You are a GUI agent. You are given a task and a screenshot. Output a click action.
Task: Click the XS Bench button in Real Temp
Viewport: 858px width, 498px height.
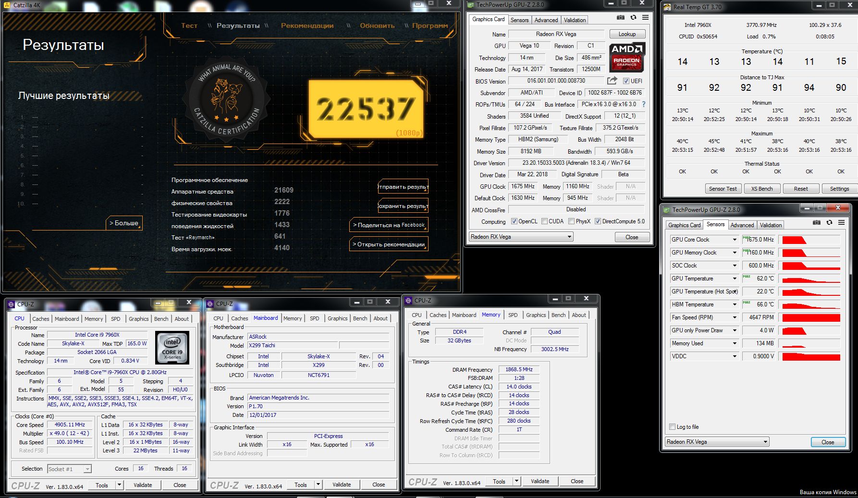click(x=762, y=189)
